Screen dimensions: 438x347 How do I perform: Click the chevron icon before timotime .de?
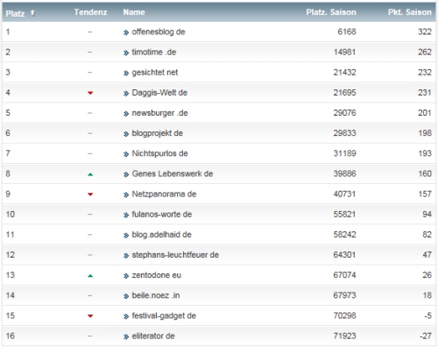tap(126, 53)
